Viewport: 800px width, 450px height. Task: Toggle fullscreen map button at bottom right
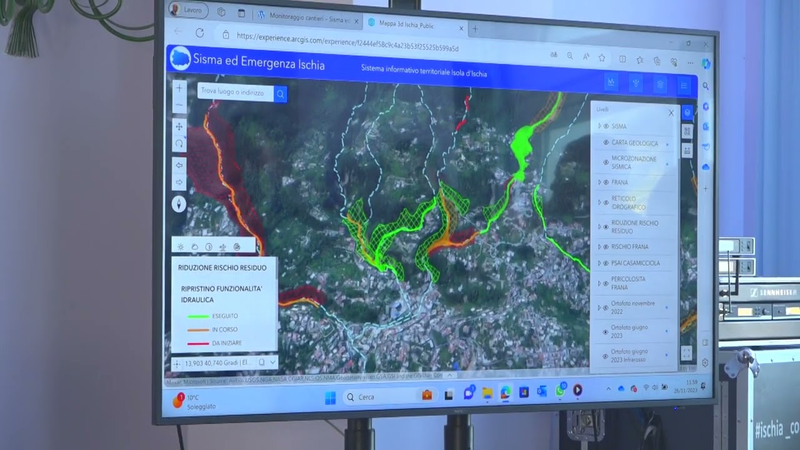click(x=686, y=353)
